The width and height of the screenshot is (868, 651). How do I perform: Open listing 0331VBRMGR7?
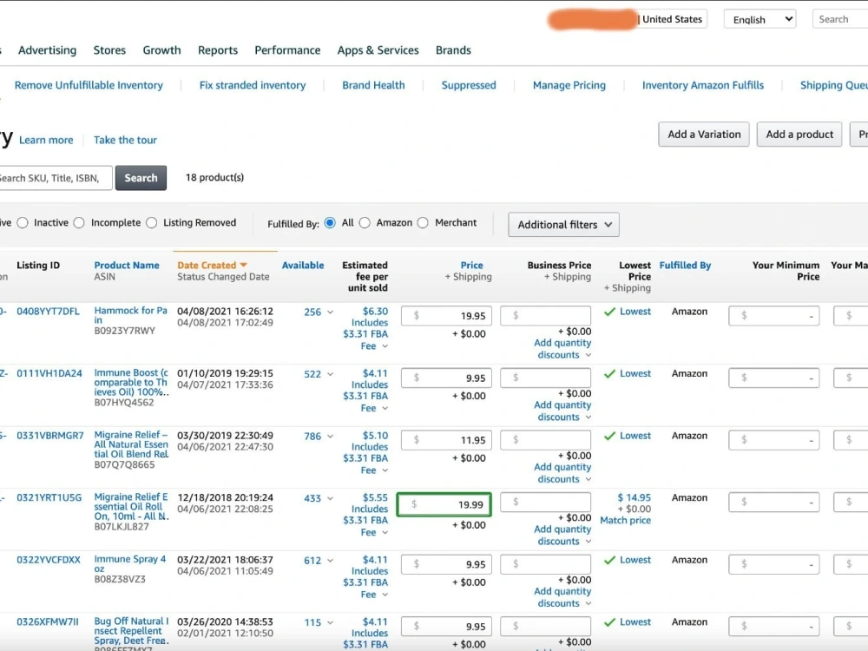49,435
